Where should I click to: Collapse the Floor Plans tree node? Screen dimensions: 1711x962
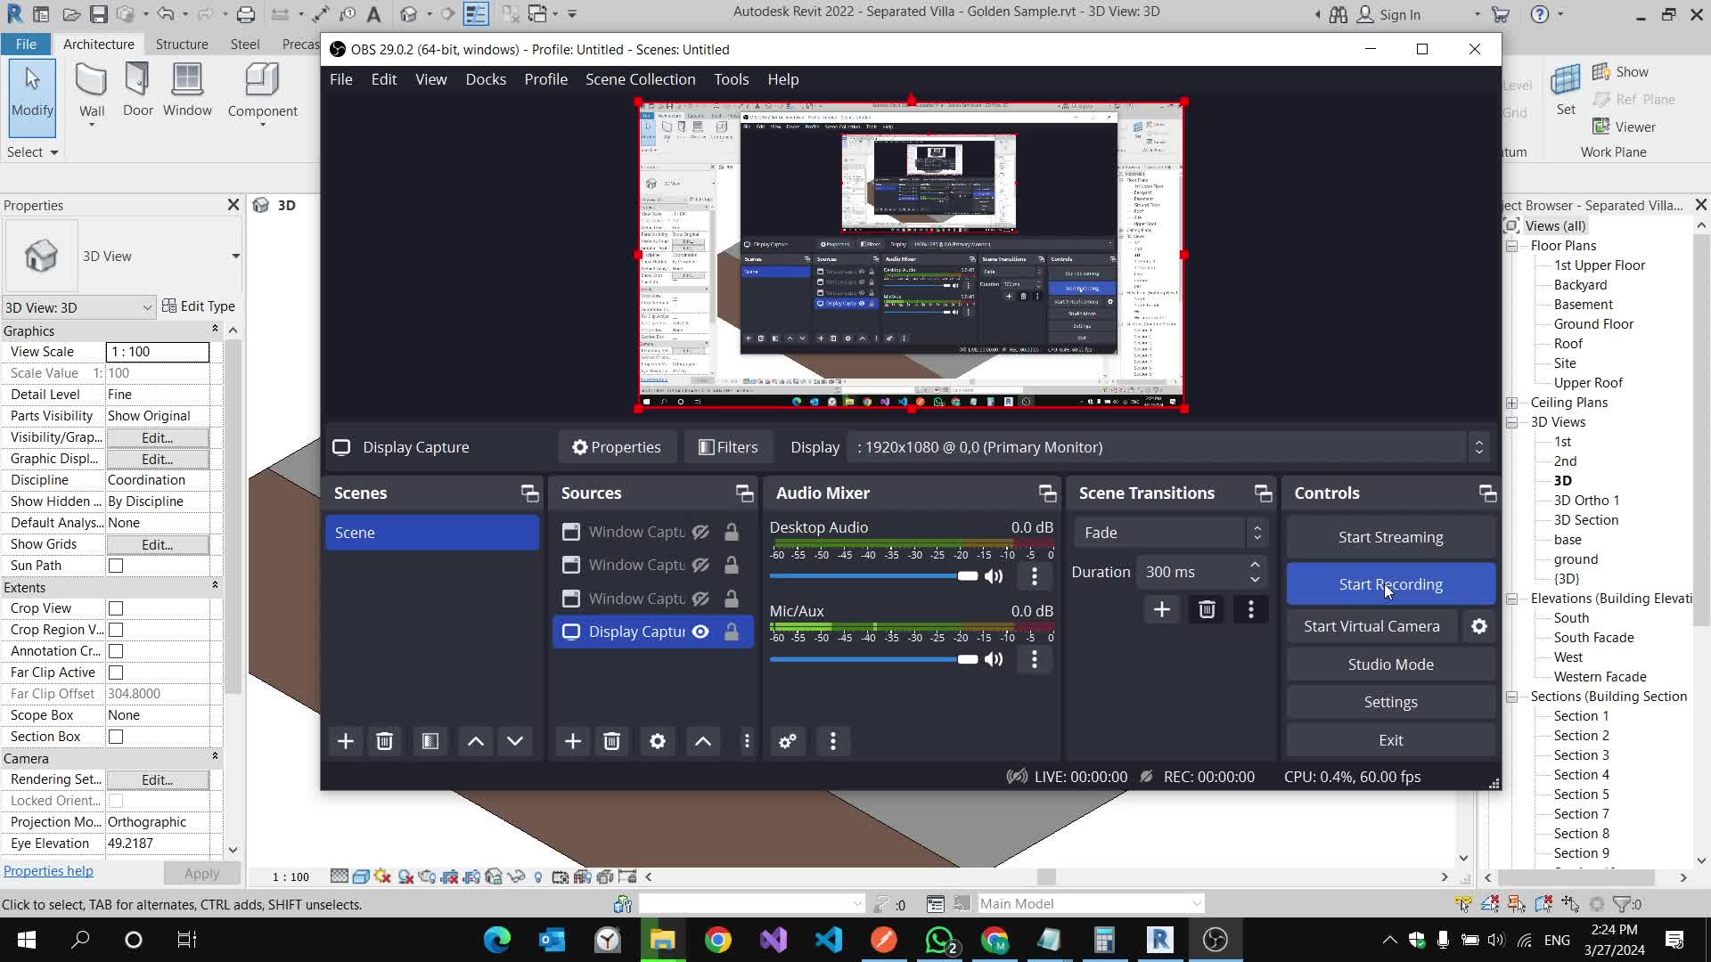pos(1512,246)
